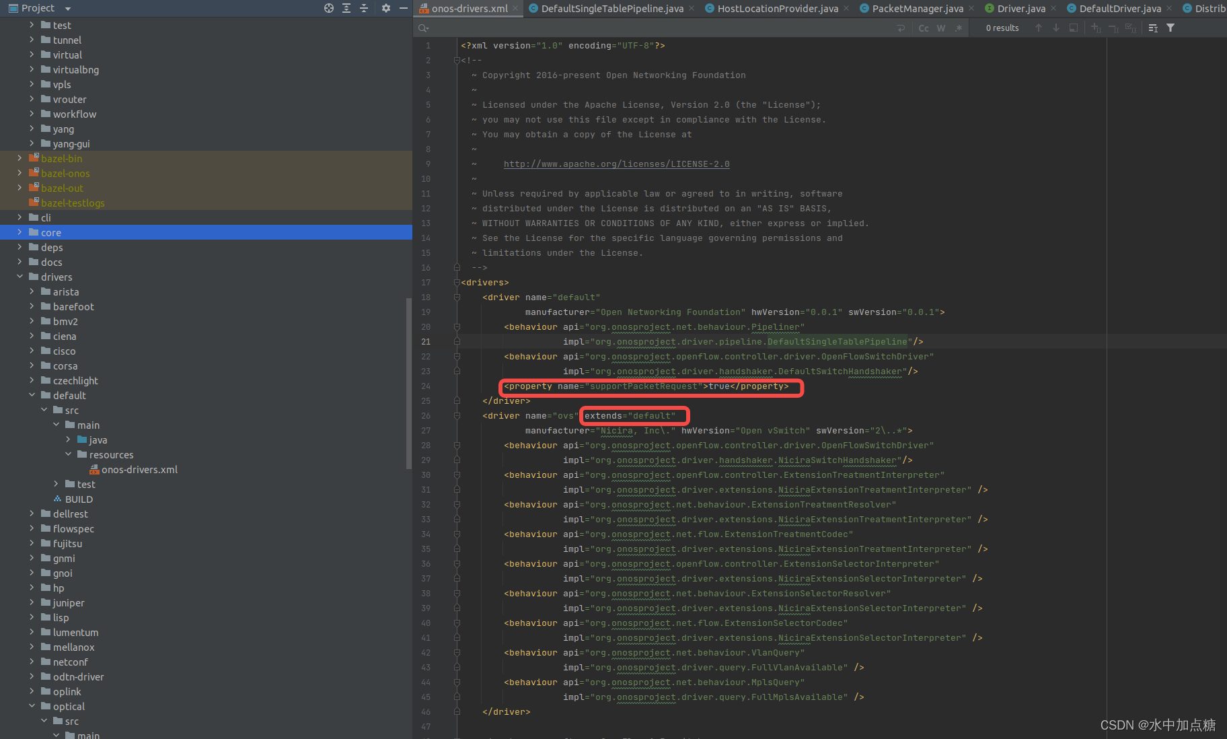
Task: Click the search filter funnel icon
Action: point(1170,28)
